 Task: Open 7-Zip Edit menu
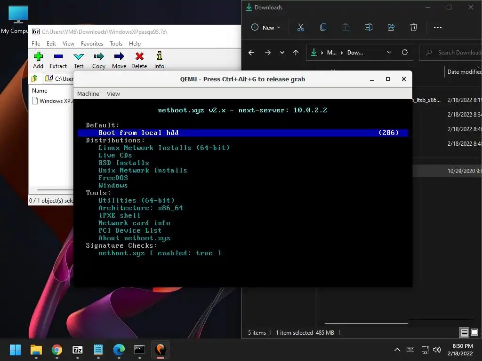[51, 44]
